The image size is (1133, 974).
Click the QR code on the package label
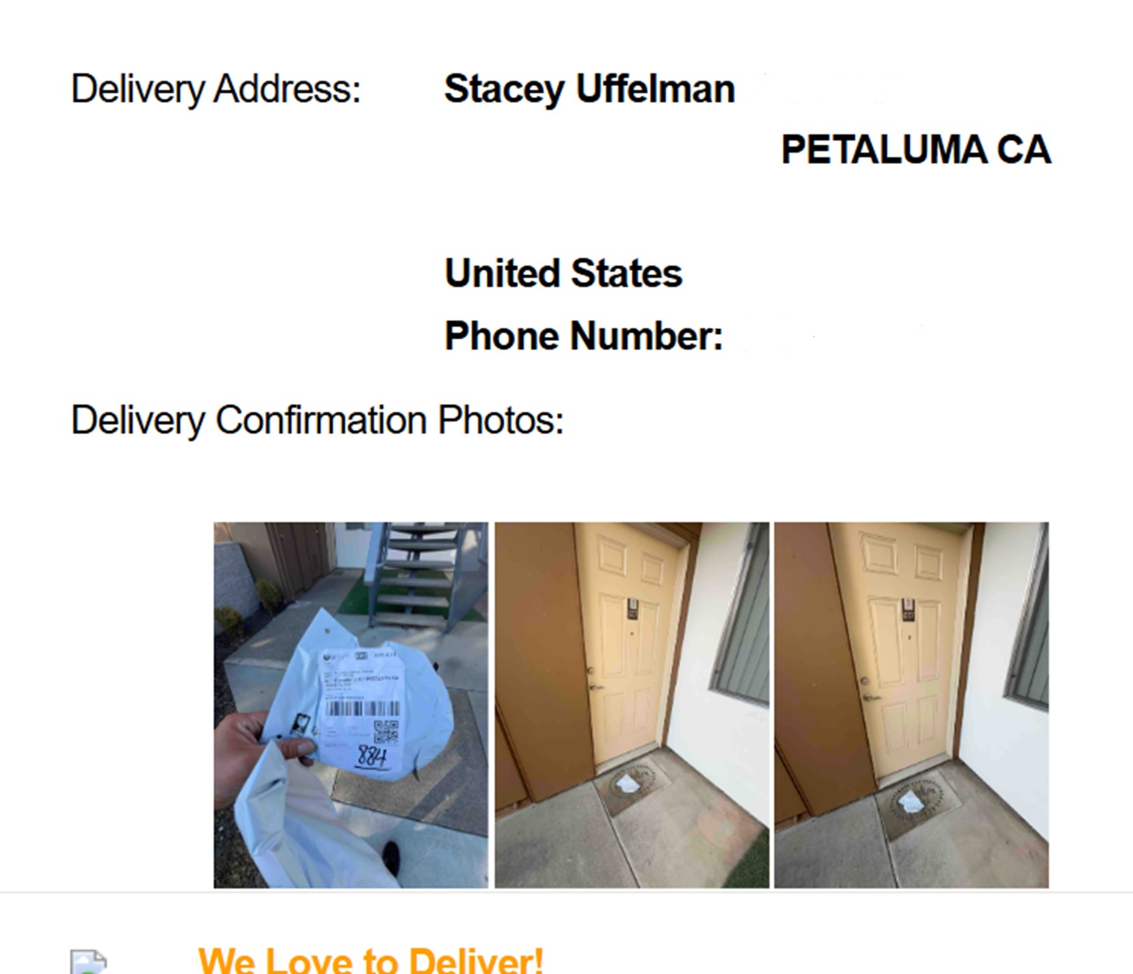pos(386,732)
